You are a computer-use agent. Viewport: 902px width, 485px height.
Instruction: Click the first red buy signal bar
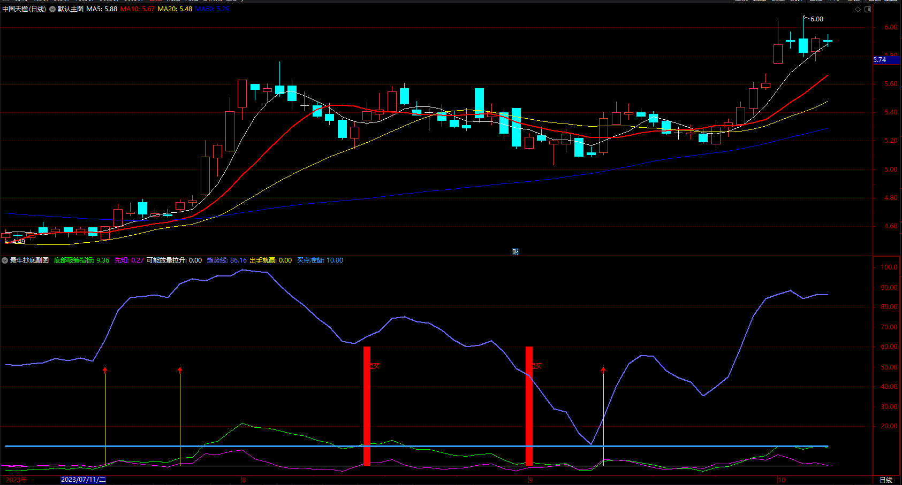[x=367, y=406]
